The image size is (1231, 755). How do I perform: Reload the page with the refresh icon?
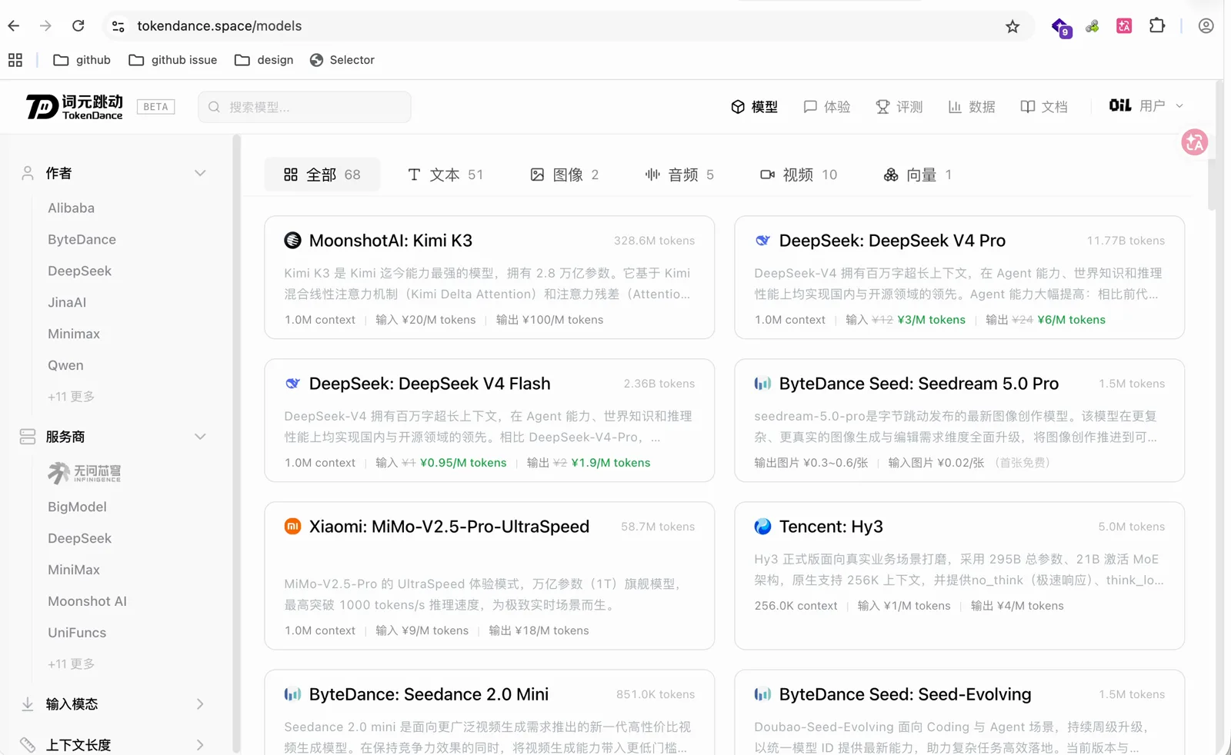coord(78,26)
